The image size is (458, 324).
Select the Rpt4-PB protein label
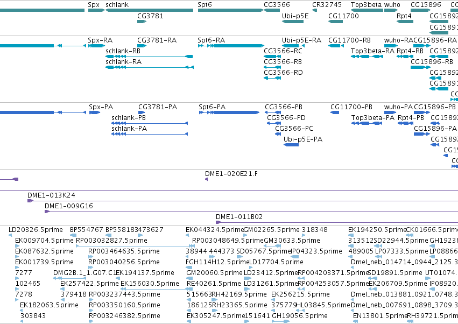point(411,118)
